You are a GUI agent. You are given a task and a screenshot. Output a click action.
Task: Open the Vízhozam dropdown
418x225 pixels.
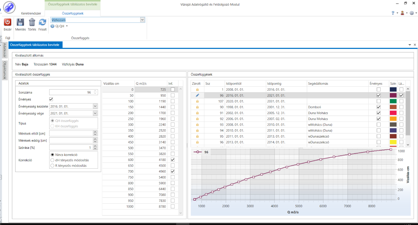(x=142, y=20)
